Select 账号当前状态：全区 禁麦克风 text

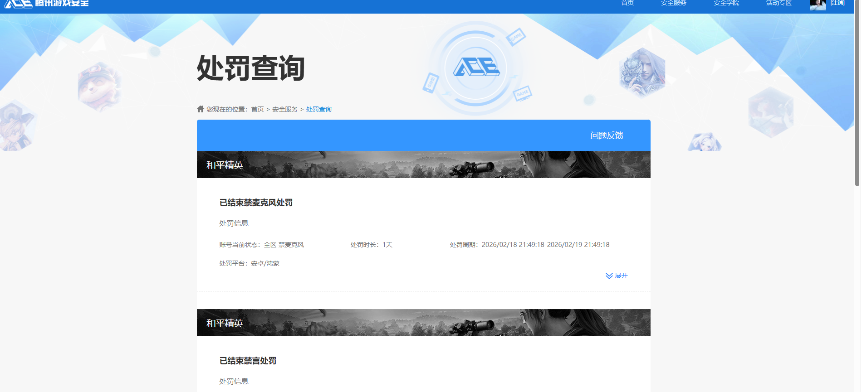[x=261, y=245]
